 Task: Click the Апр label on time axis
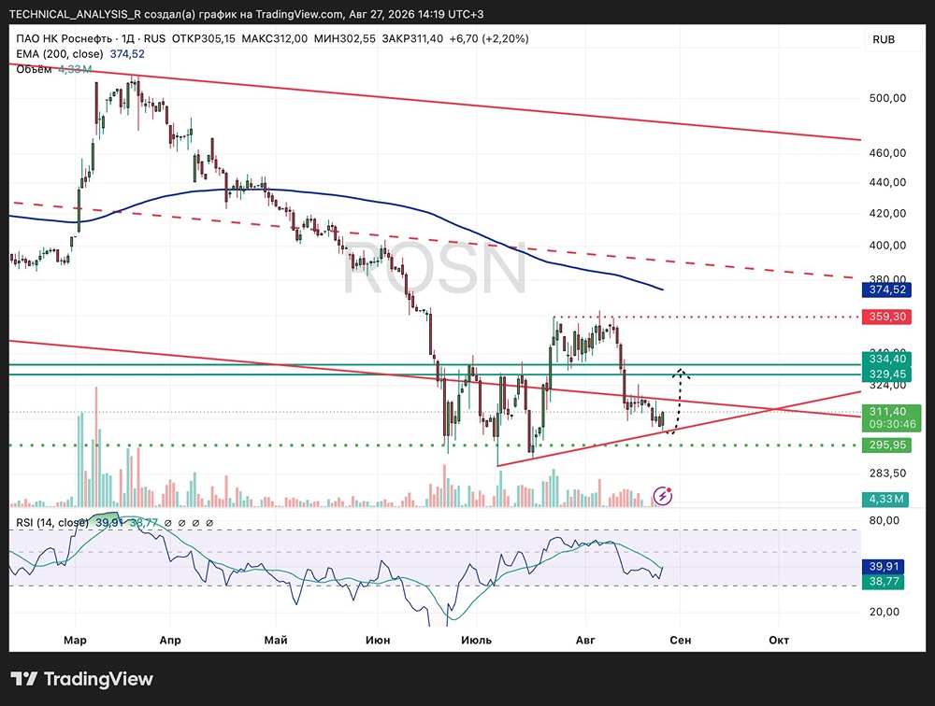click(170, 641)
